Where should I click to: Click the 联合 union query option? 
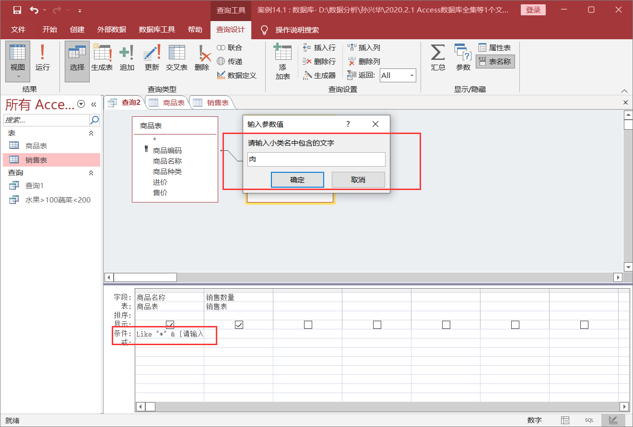230,47
